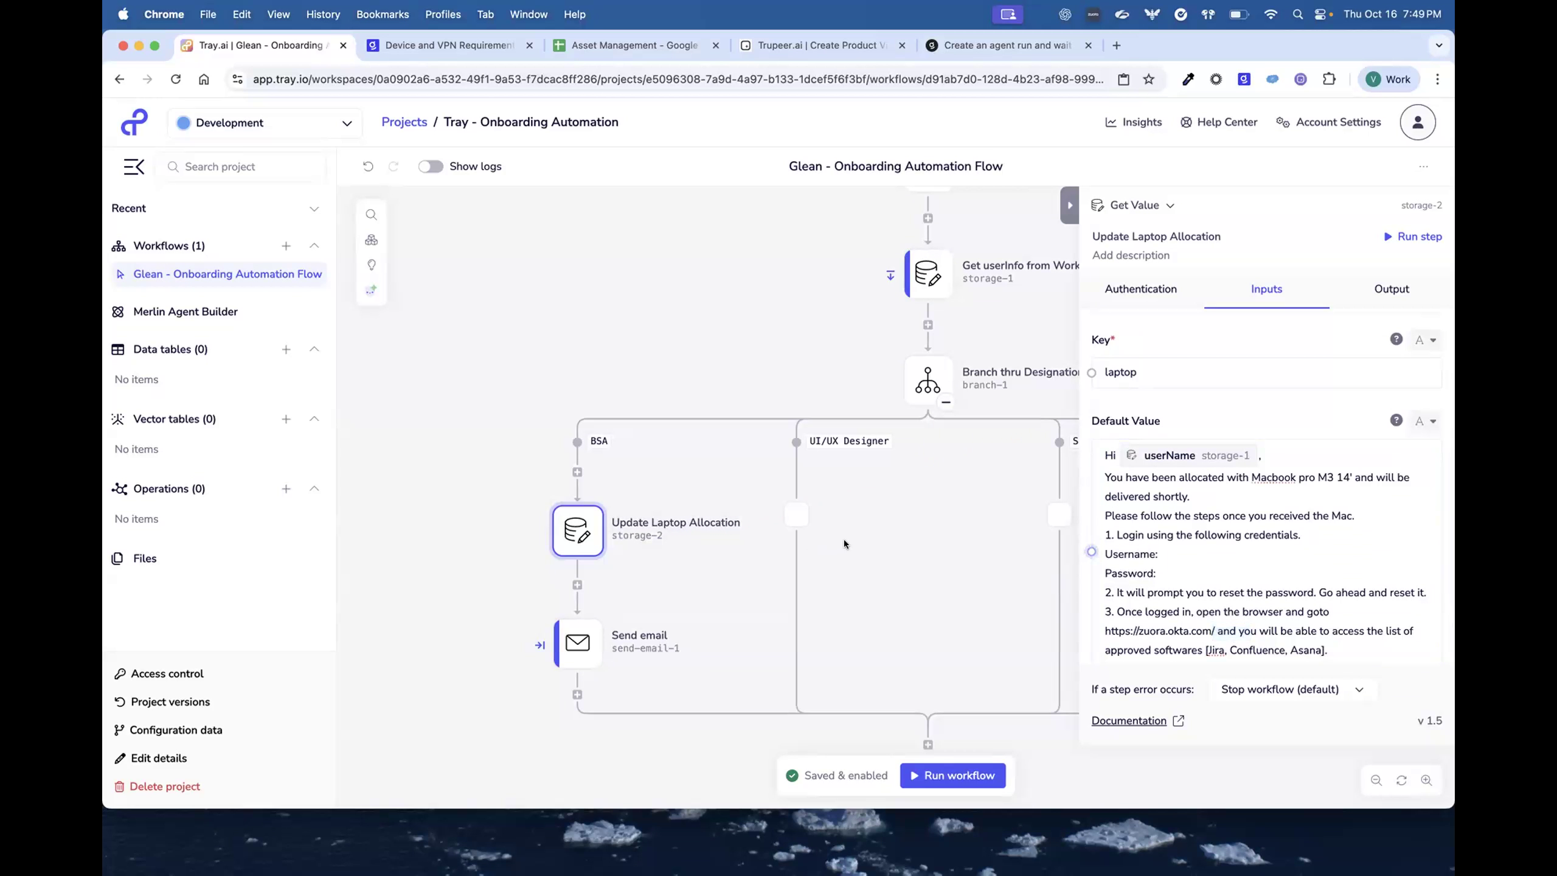
Task: Click the connectors icon on the canvas toolbar
Action: 371,240
